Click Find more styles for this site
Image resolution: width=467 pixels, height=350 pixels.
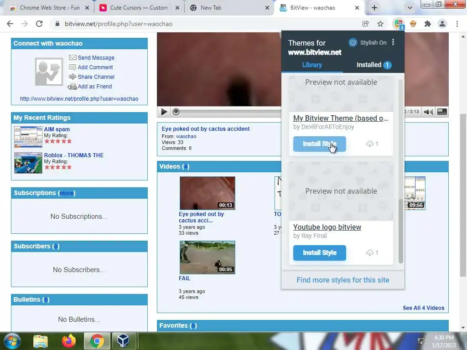[343, 280]
